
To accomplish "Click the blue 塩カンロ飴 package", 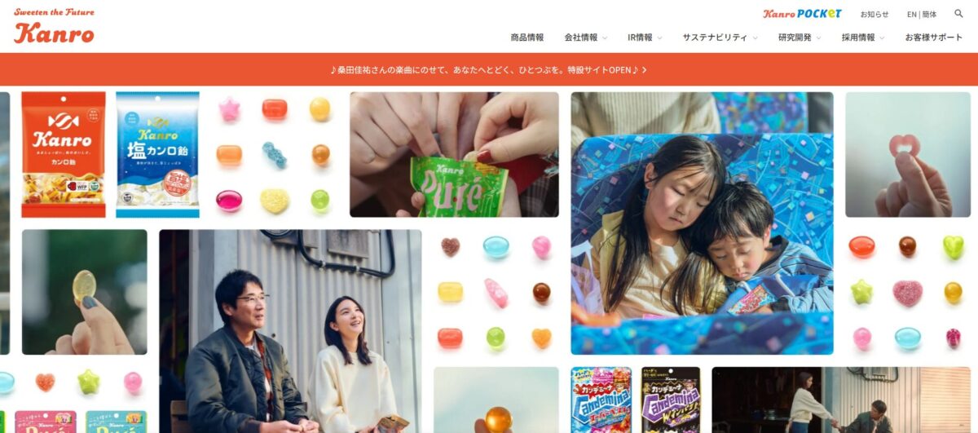I will [157, 154].
